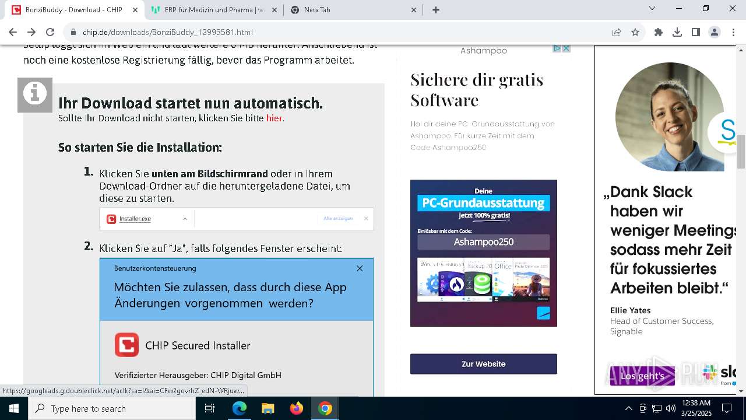Switch to New Tab tab
Viewport: 746px width, 420px height.
pyautogui.click(x=353, y=10)
